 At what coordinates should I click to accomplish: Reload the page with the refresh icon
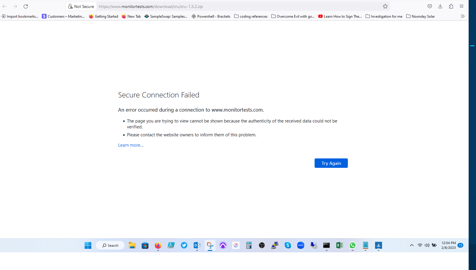[26, 6]
